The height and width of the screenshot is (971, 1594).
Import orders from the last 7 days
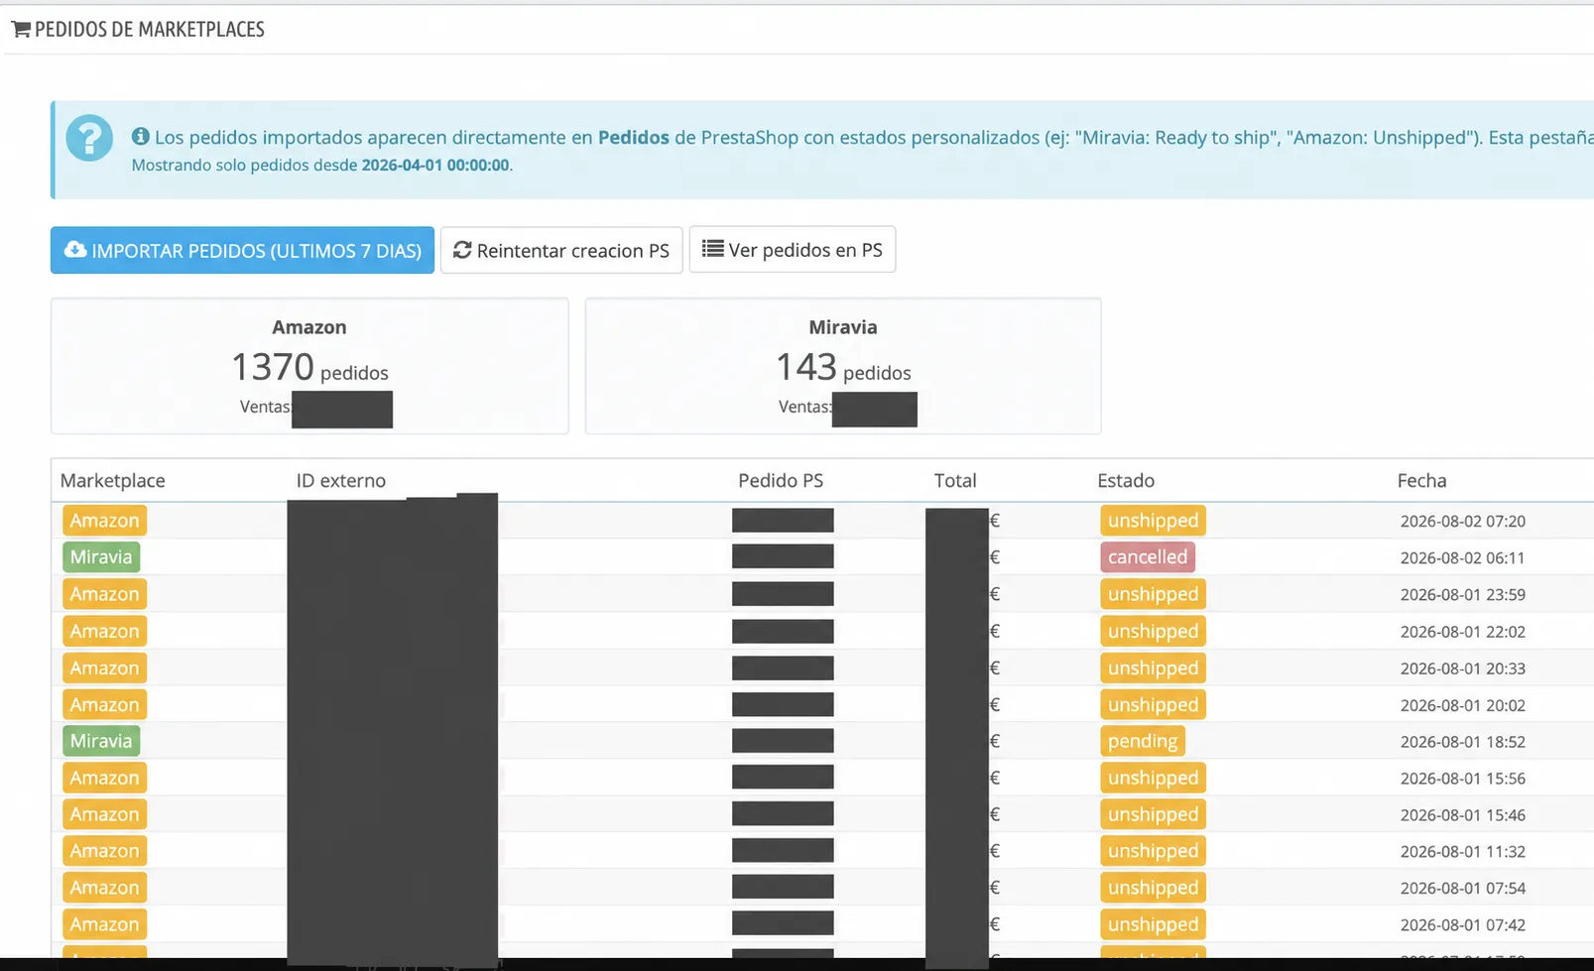coord(242,250)
